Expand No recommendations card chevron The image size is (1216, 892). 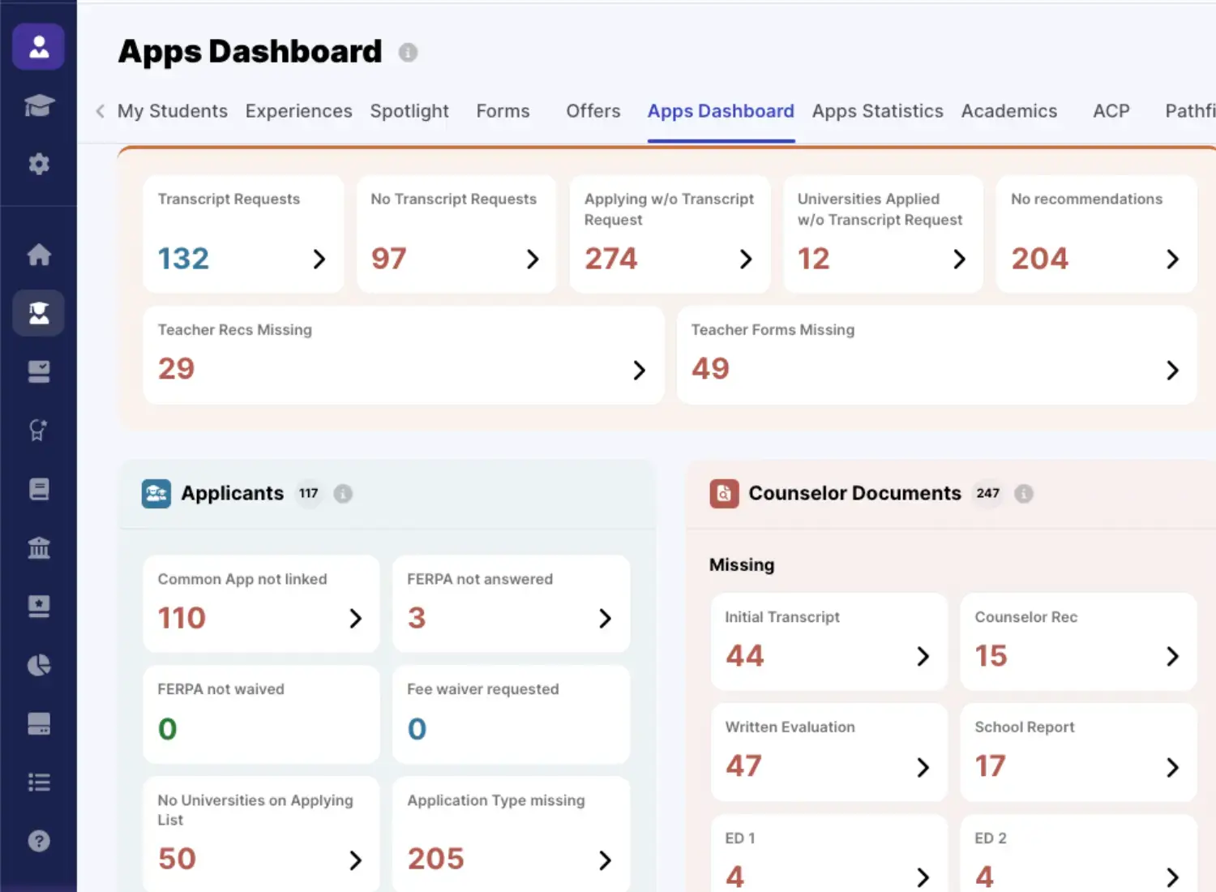(1172, 259)
